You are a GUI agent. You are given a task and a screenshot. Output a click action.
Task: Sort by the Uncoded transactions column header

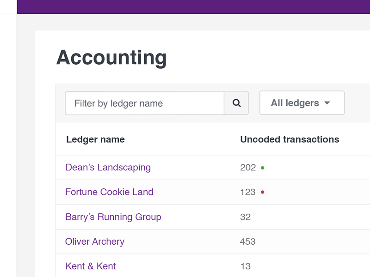pyautogui.click(x=289, y=139)
